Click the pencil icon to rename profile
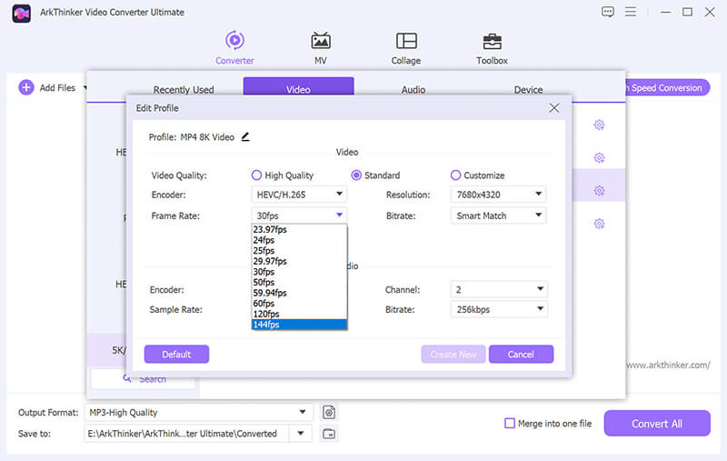 click(245, 136)
